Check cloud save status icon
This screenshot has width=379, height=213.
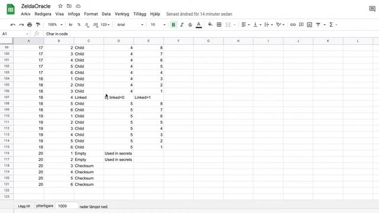(78, 6)
